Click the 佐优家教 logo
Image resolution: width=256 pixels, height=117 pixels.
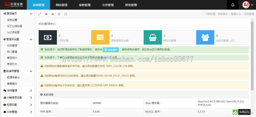point(13,5)
